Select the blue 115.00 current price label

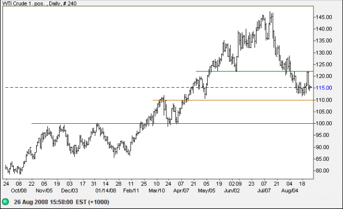pos(324,88)
